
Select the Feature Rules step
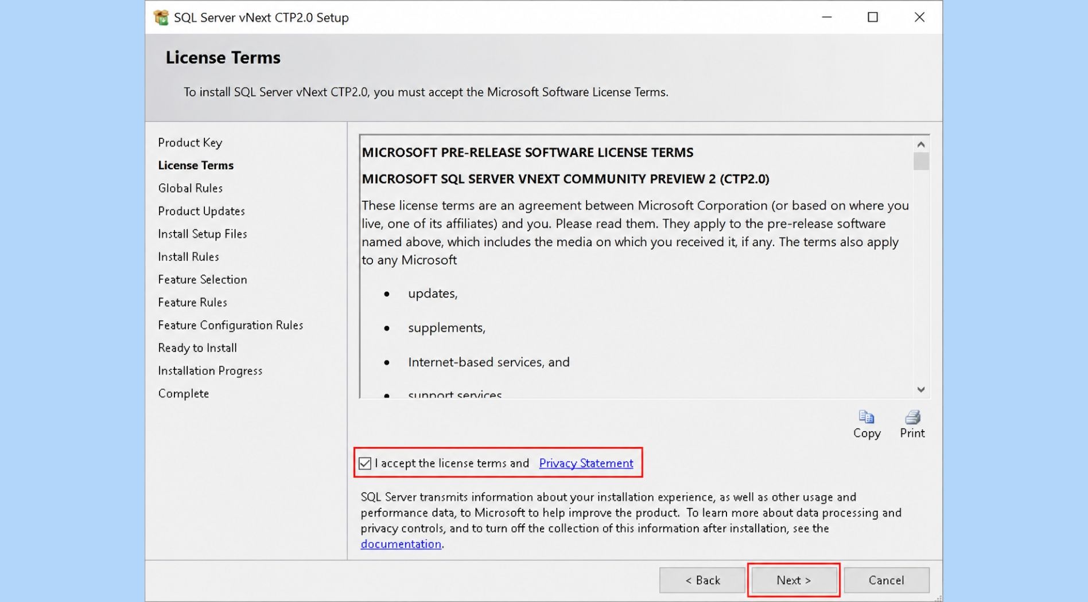tap(192, 302)
